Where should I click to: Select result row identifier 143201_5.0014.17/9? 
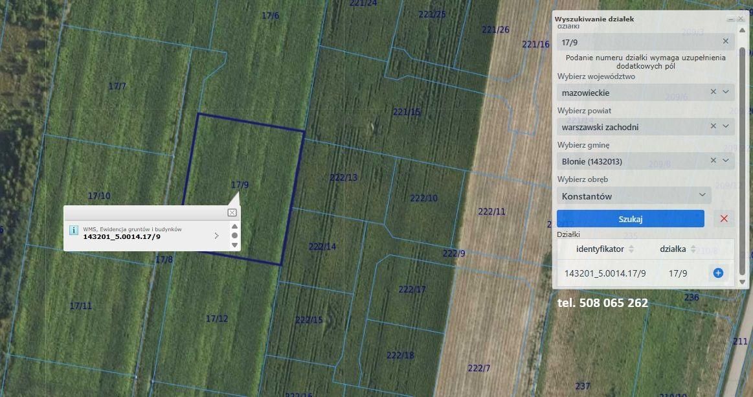click(x=605, y=273)
